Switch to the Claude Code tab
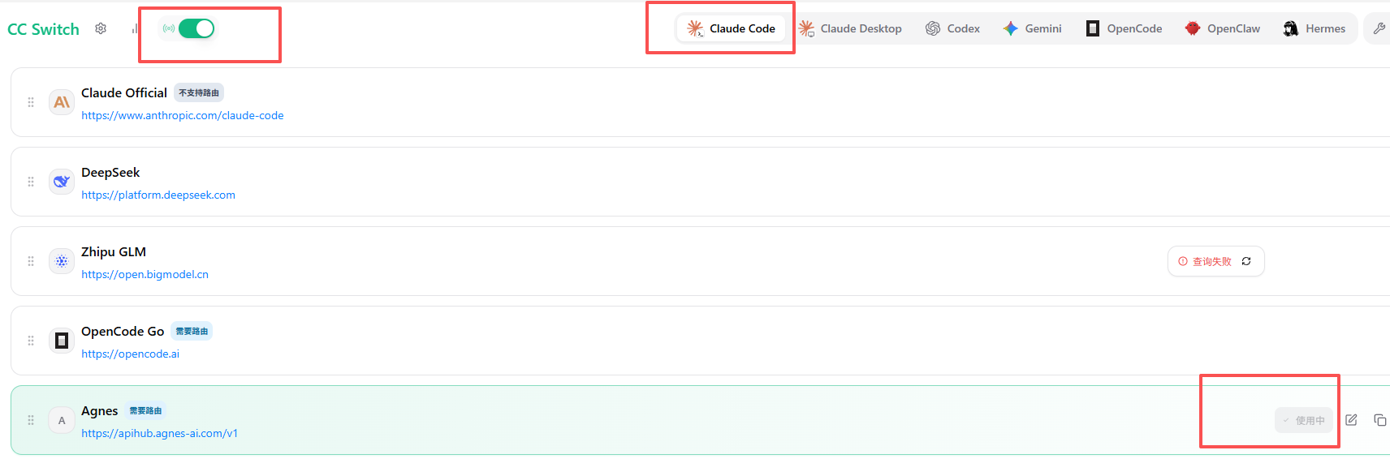Image resolution: width=1390 pixels, height=476 pixels. tap(731, 28)
